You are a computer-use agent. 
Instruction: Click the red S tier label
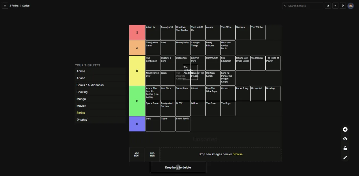(x=137, y=32)
